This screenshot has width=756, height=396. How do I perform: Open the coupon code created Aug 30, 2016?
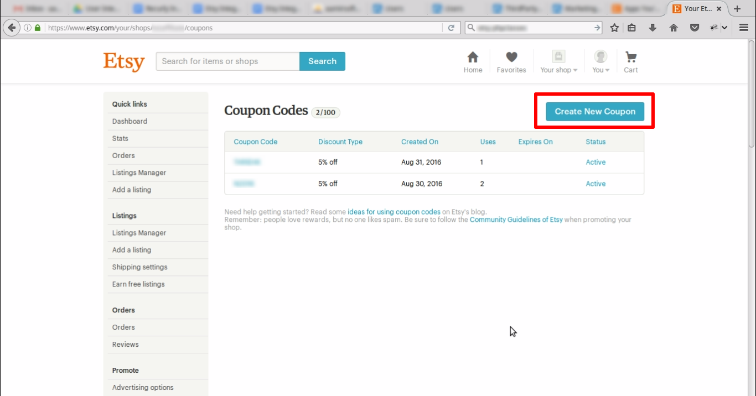pos(244,184)
